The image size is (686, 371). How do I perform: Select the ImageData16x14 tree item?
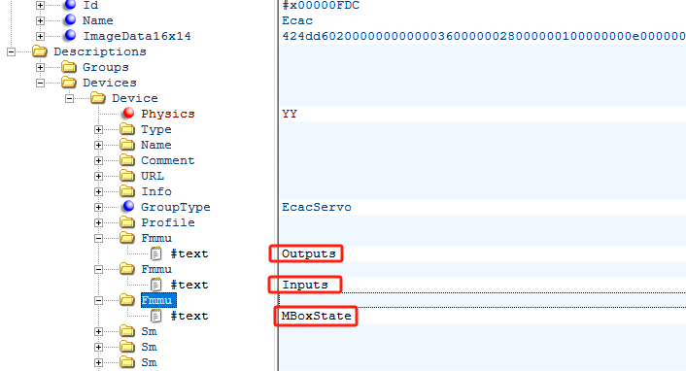tap(137, 36)
